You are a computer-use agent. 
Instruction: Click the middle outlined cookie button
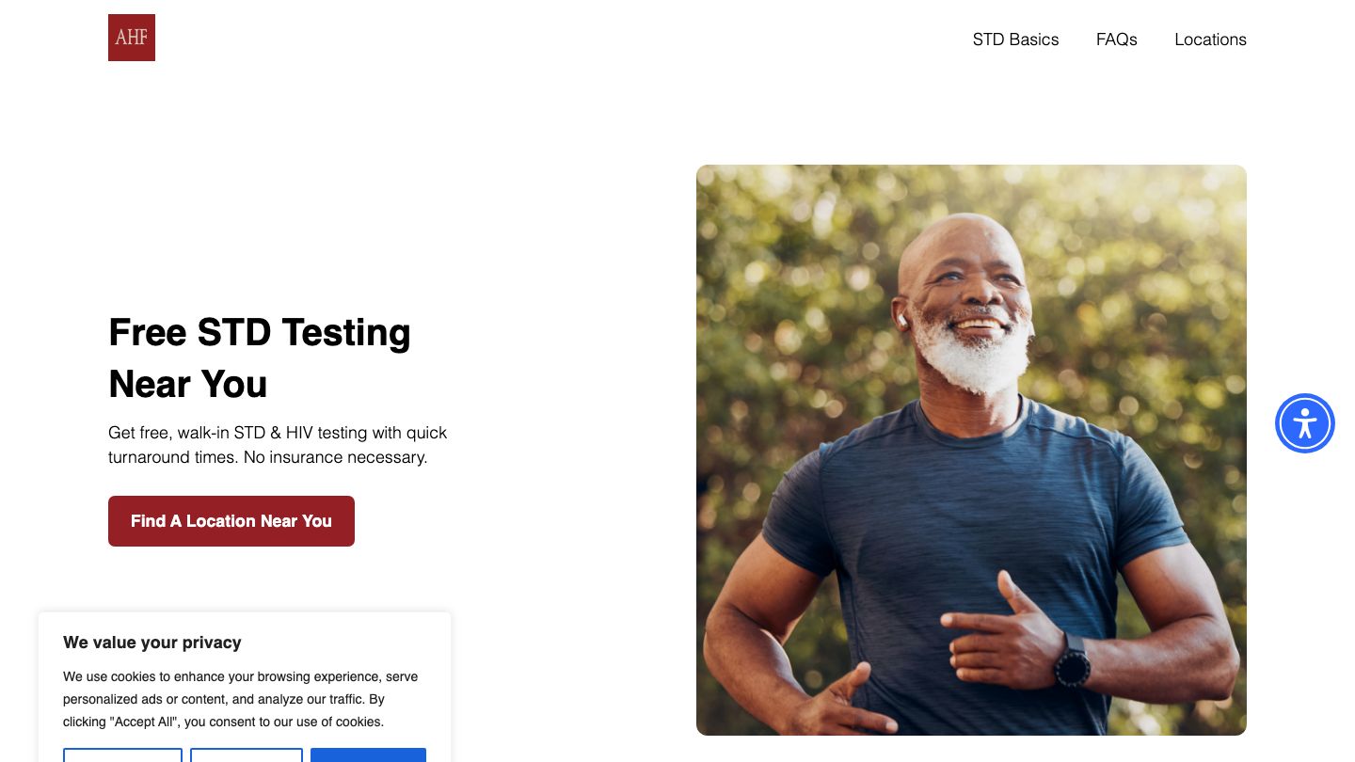coord(247,754)
